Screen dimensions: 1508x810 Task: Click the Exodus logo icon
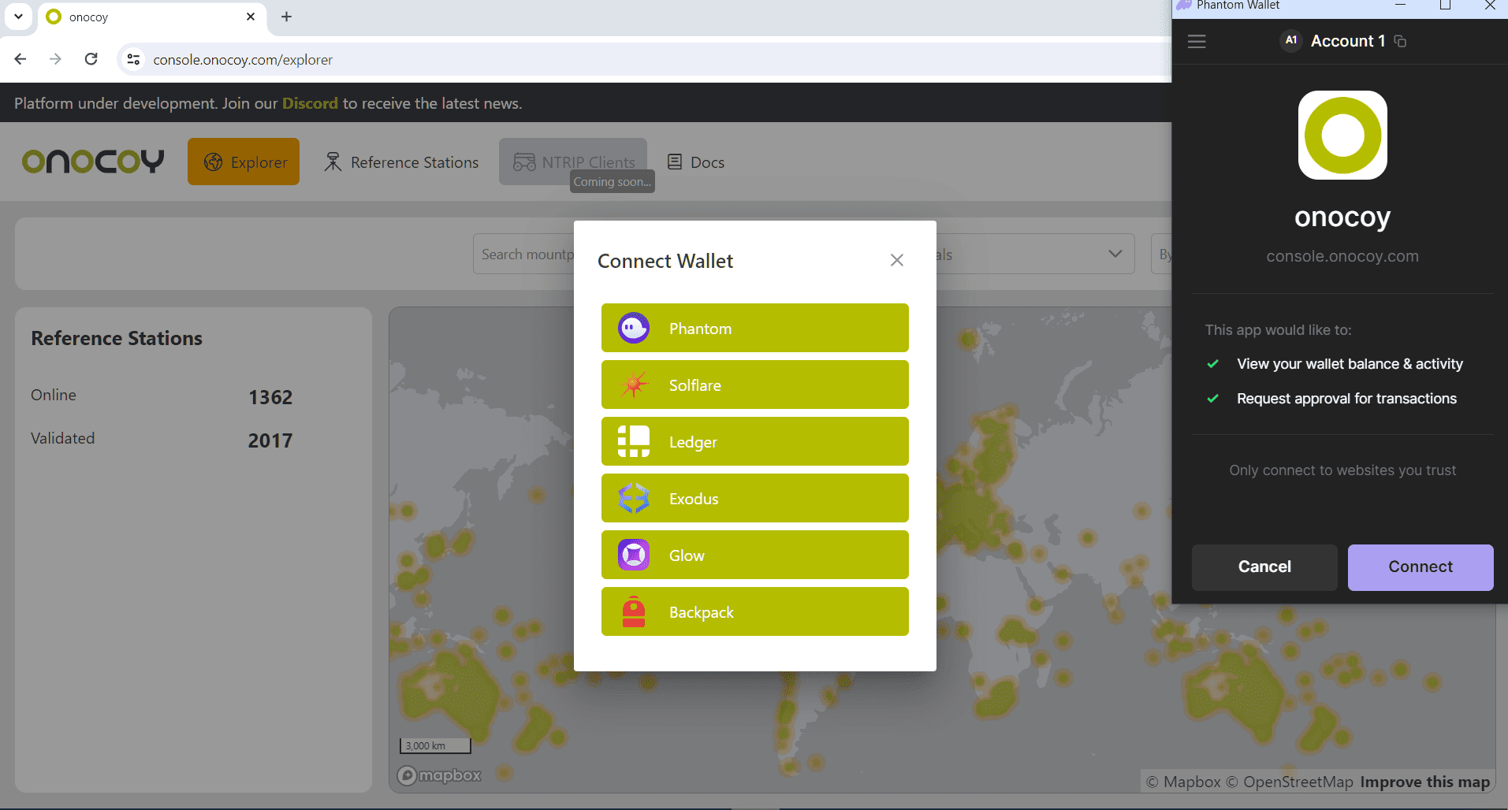[634, 498]
